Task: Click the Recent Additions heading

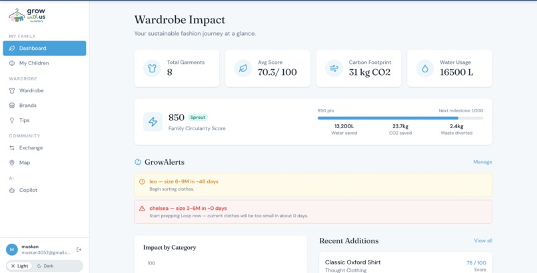Action: (349, 240)
